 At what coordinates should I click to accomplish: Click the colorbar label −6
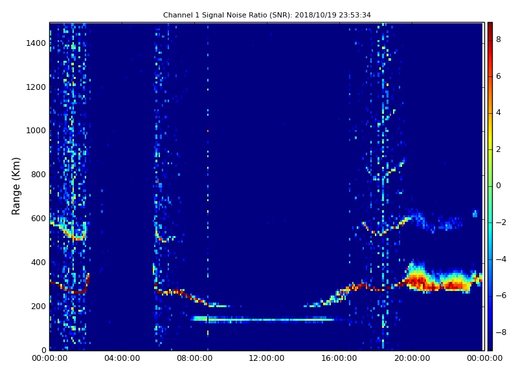(x=501, y=296)
